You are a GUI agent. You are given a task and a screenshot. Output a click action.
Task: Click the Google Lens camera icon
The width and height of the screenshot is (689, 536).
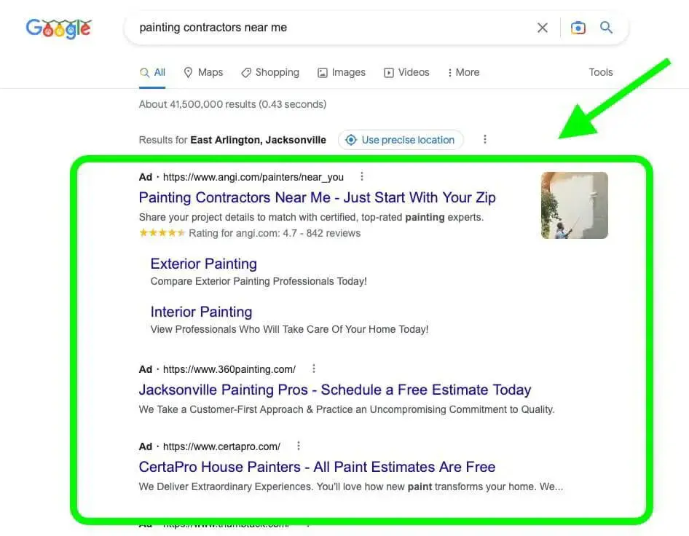[x=578, y=27]
